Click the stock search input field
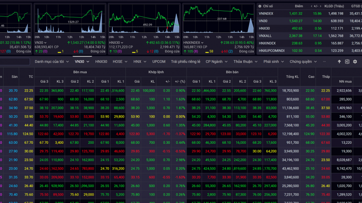 tap(14, 62)
